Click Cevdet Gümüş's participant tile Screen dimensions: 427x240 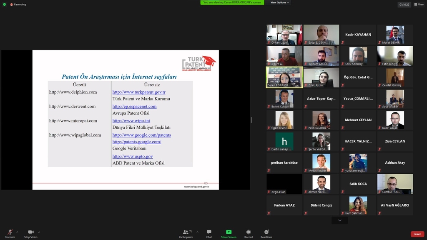pos(395,77)
